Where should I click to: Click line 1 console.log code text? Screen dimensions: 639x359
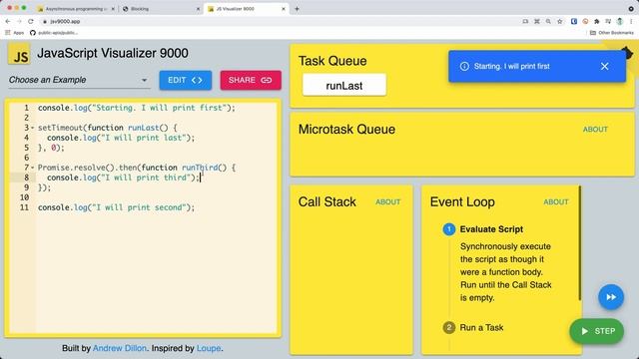tap(137, 108)
